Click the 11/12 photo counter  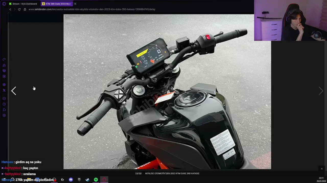click(x=138, y=173)
